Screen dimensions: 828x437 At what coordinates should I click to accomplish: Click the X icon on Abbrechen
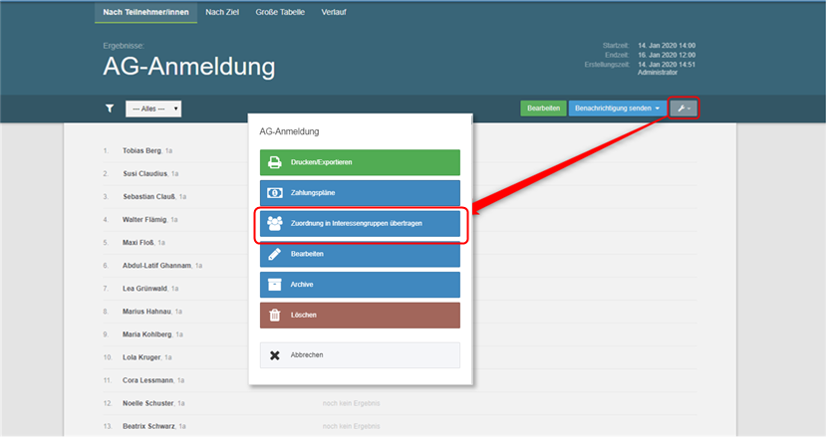(x=274, y=354)
